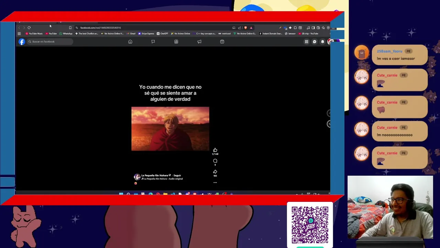Click the facebook.com/reel URL in the address bar
Image resolution: width=440 pixels, height=248 pixels.
100,28
